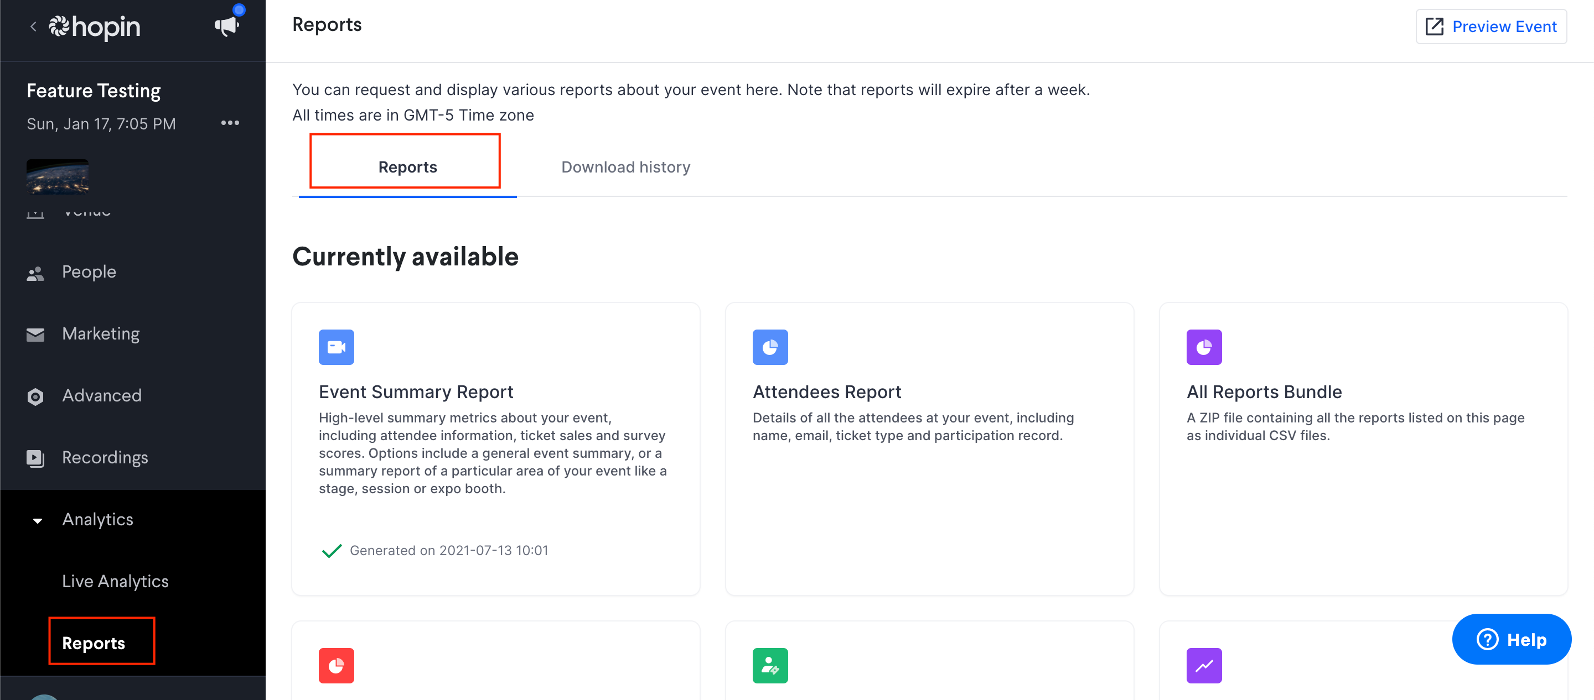The image size is (1594, 700).
Task: Click the external-link icon in Preview Event
Action: coord(1435,27)
